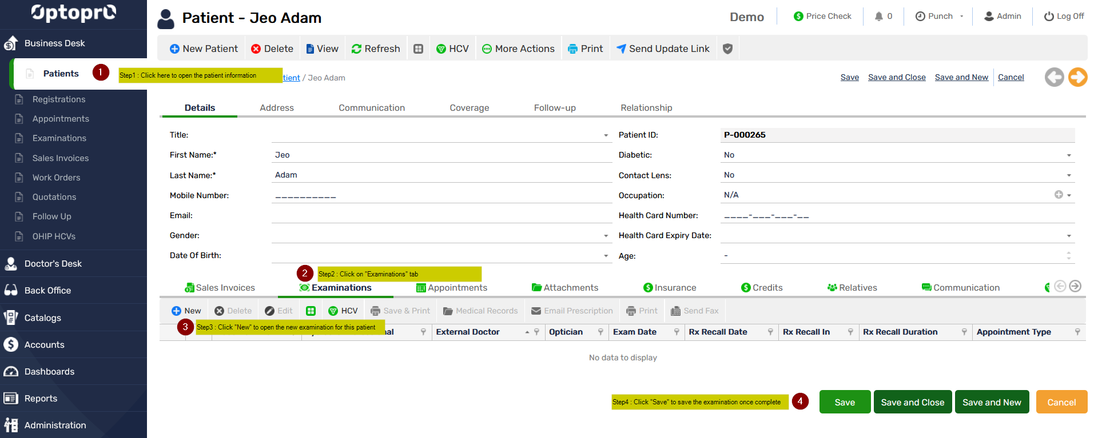Click Send Update Link toolbar button

pyautogui.click(x=663, y=49)
